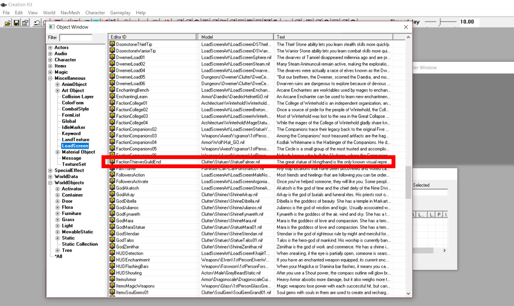Open the World menu

click(49, 13)
